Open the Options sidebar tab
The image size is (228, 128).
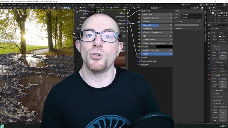tap(205, 29)
